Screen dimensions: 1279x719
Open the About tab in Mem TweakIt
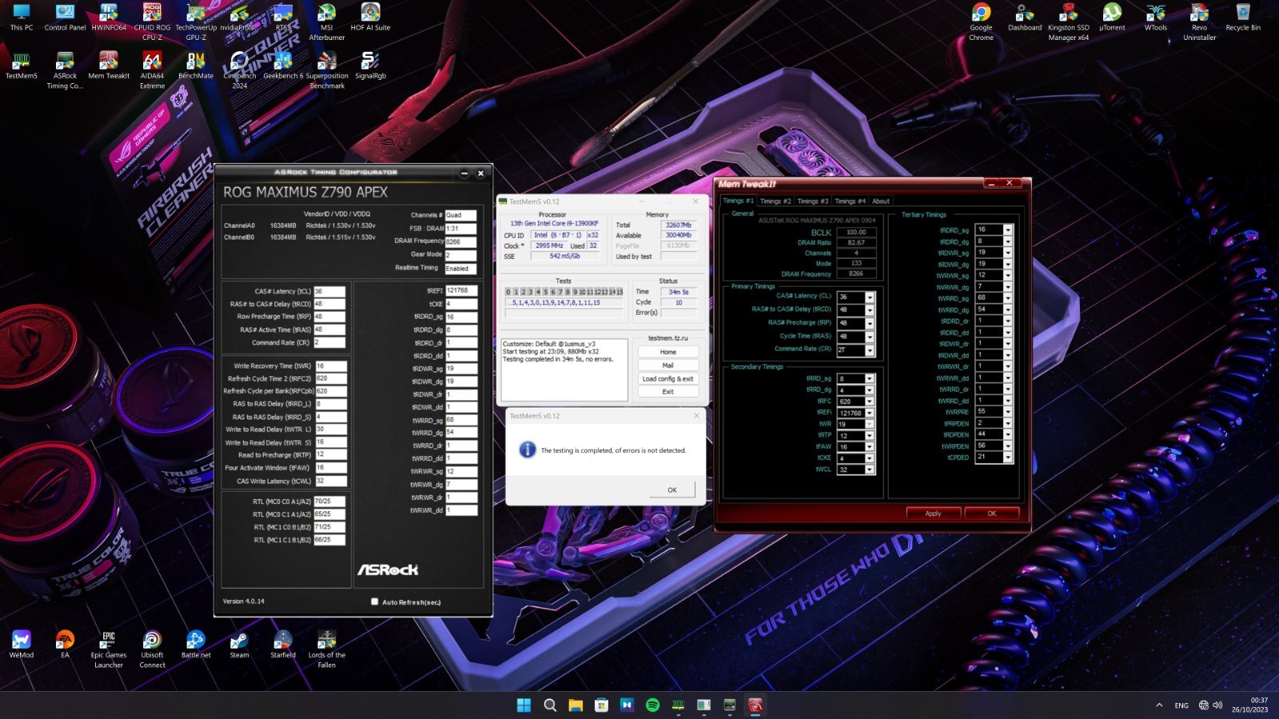[881, 201]
